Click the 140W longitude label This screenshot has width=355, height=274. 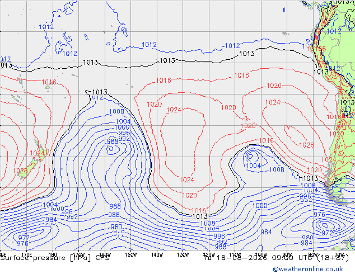click(157, 255)
